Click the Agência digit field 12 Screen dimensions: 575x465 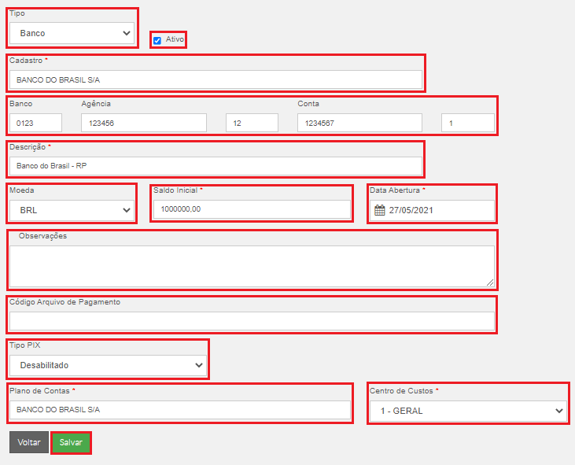pos(252,123)
